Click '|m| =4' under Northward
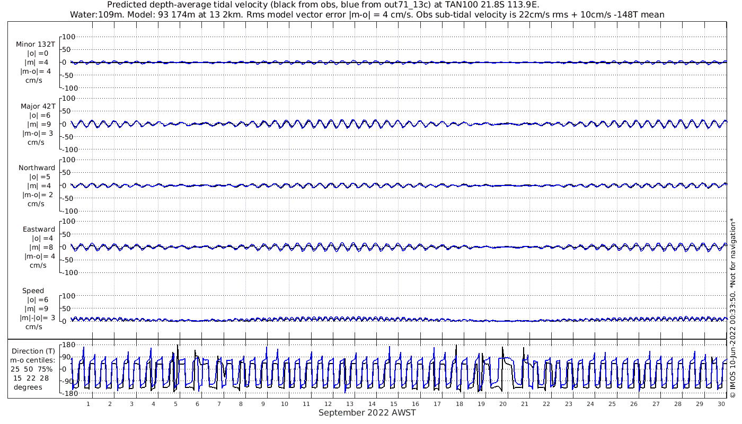 coord(38,185)
